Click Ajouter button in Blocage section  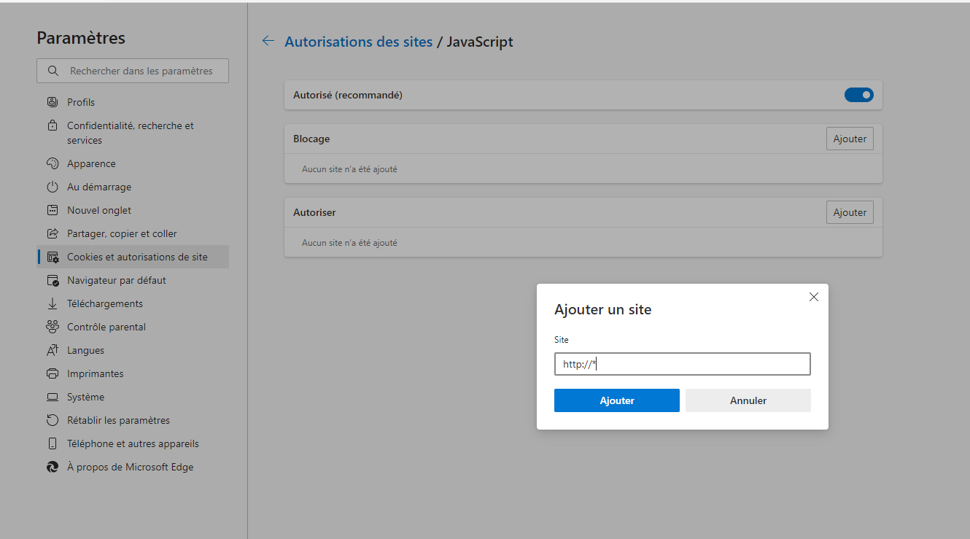coord(850,139)
